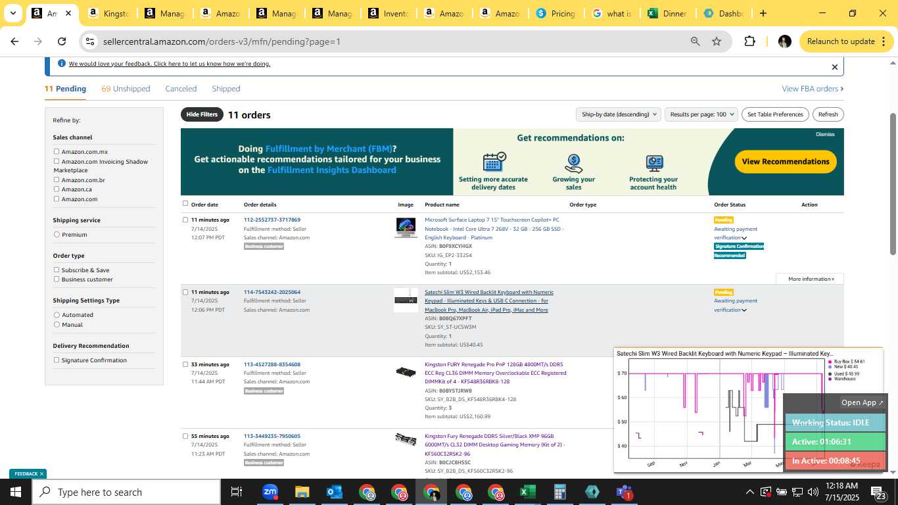Tick the select-all checkbox beside Order date
Viewport: 898px width, 505px height.
[185, 204]
